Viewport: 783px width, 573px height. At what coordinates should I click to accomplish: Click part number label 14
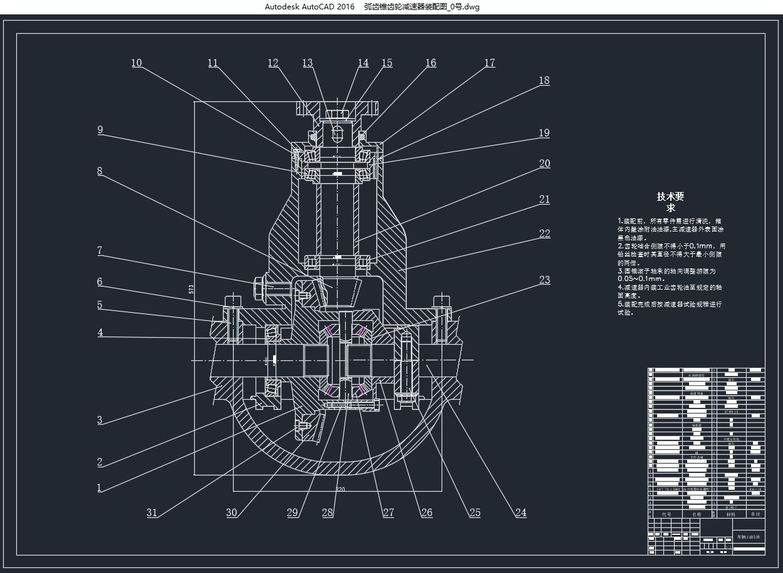click(363, 63)
